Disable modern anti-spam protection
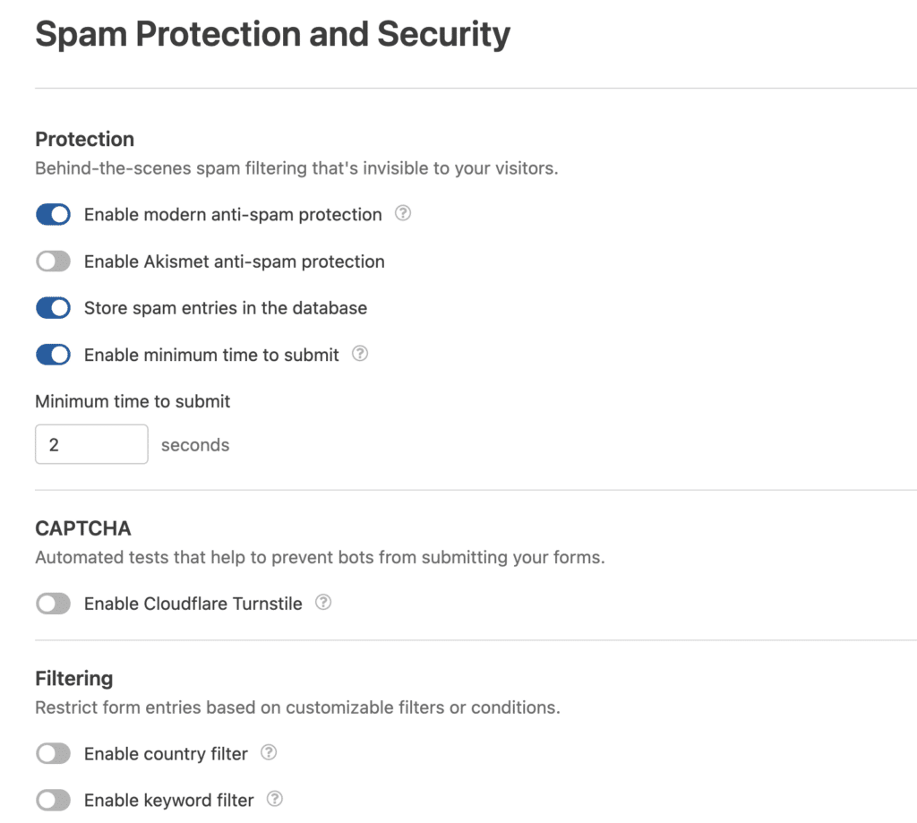The width and height of the screenshot is (917, 823). pos(53,214)
